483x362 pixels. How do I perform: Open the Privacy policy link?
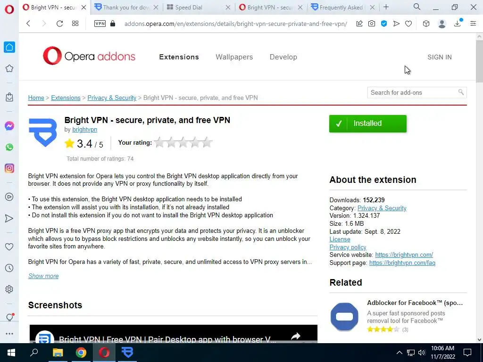point(348,247)
